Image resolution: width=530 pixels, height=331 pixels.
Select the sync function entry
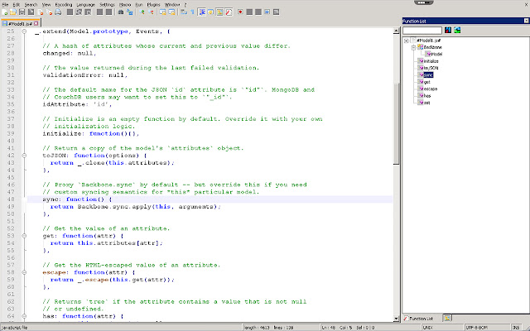pyautogui.click(x=428, y=75)
